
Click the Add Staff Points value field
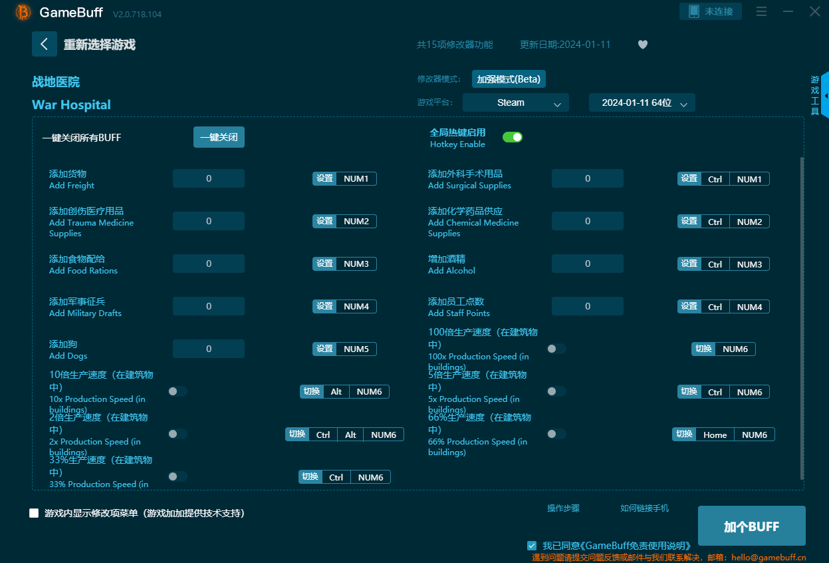(x=588, y=306)
